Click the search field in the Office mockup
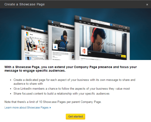The width and height of the screenshot is (151, 122). point(100,22)
